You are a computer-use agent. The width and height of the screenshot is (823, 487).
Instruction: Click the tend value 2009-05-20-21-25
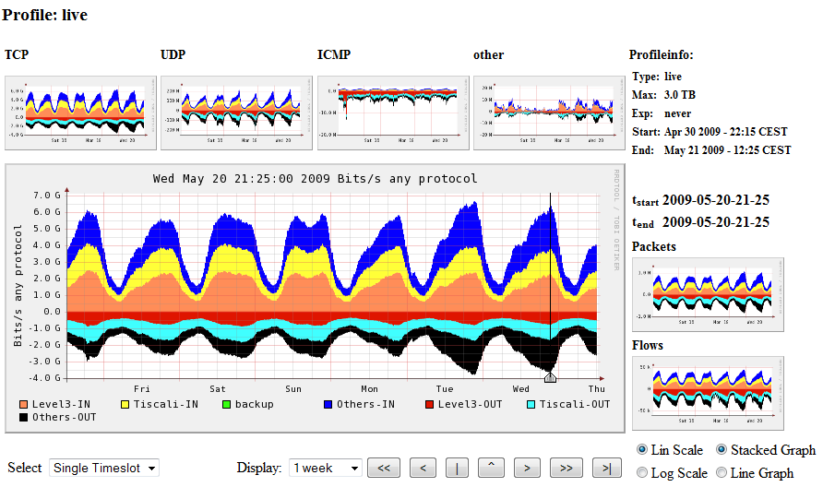(x=716, y=222)
